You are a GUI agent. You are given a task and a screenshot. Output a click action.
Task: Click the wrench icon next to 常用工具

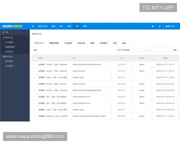coord(4,37)
